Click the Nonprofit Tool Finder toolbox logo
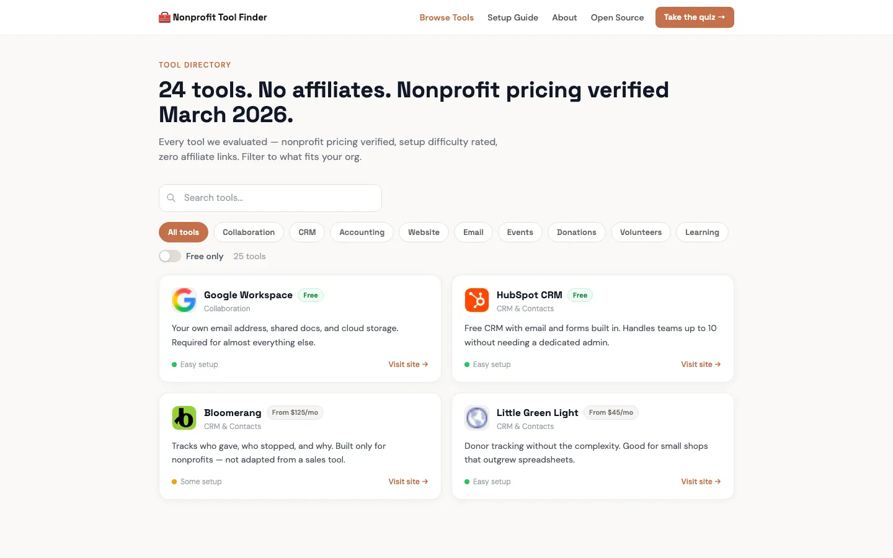Screen dimensions: 893x558 (x=163, y=17)
